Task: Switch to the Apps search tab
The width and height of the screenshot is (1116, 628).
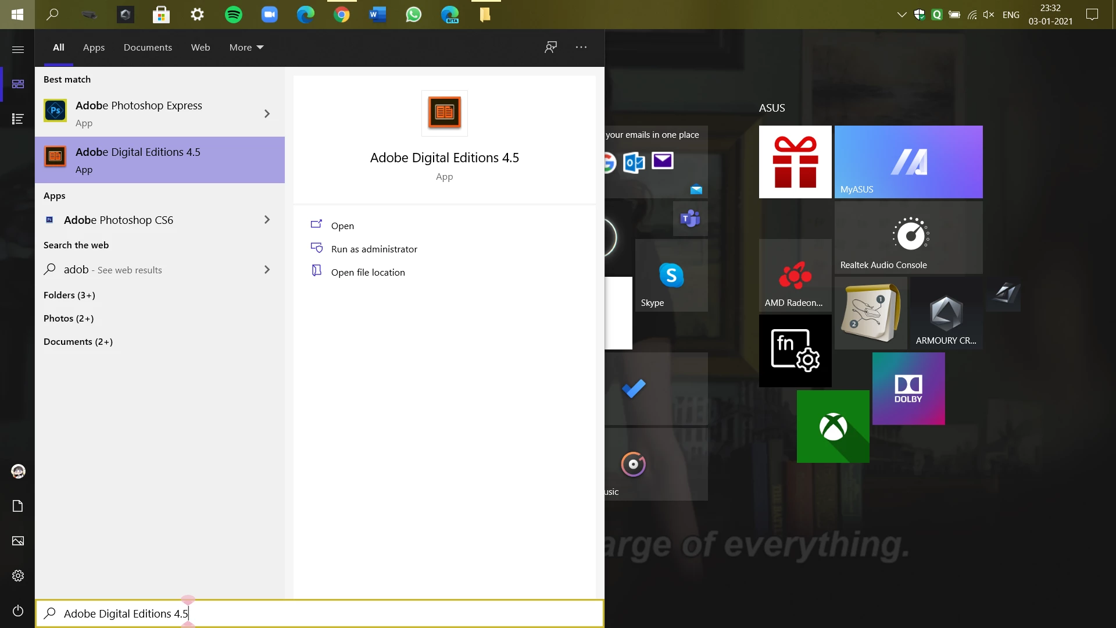Action: [94, 47]
